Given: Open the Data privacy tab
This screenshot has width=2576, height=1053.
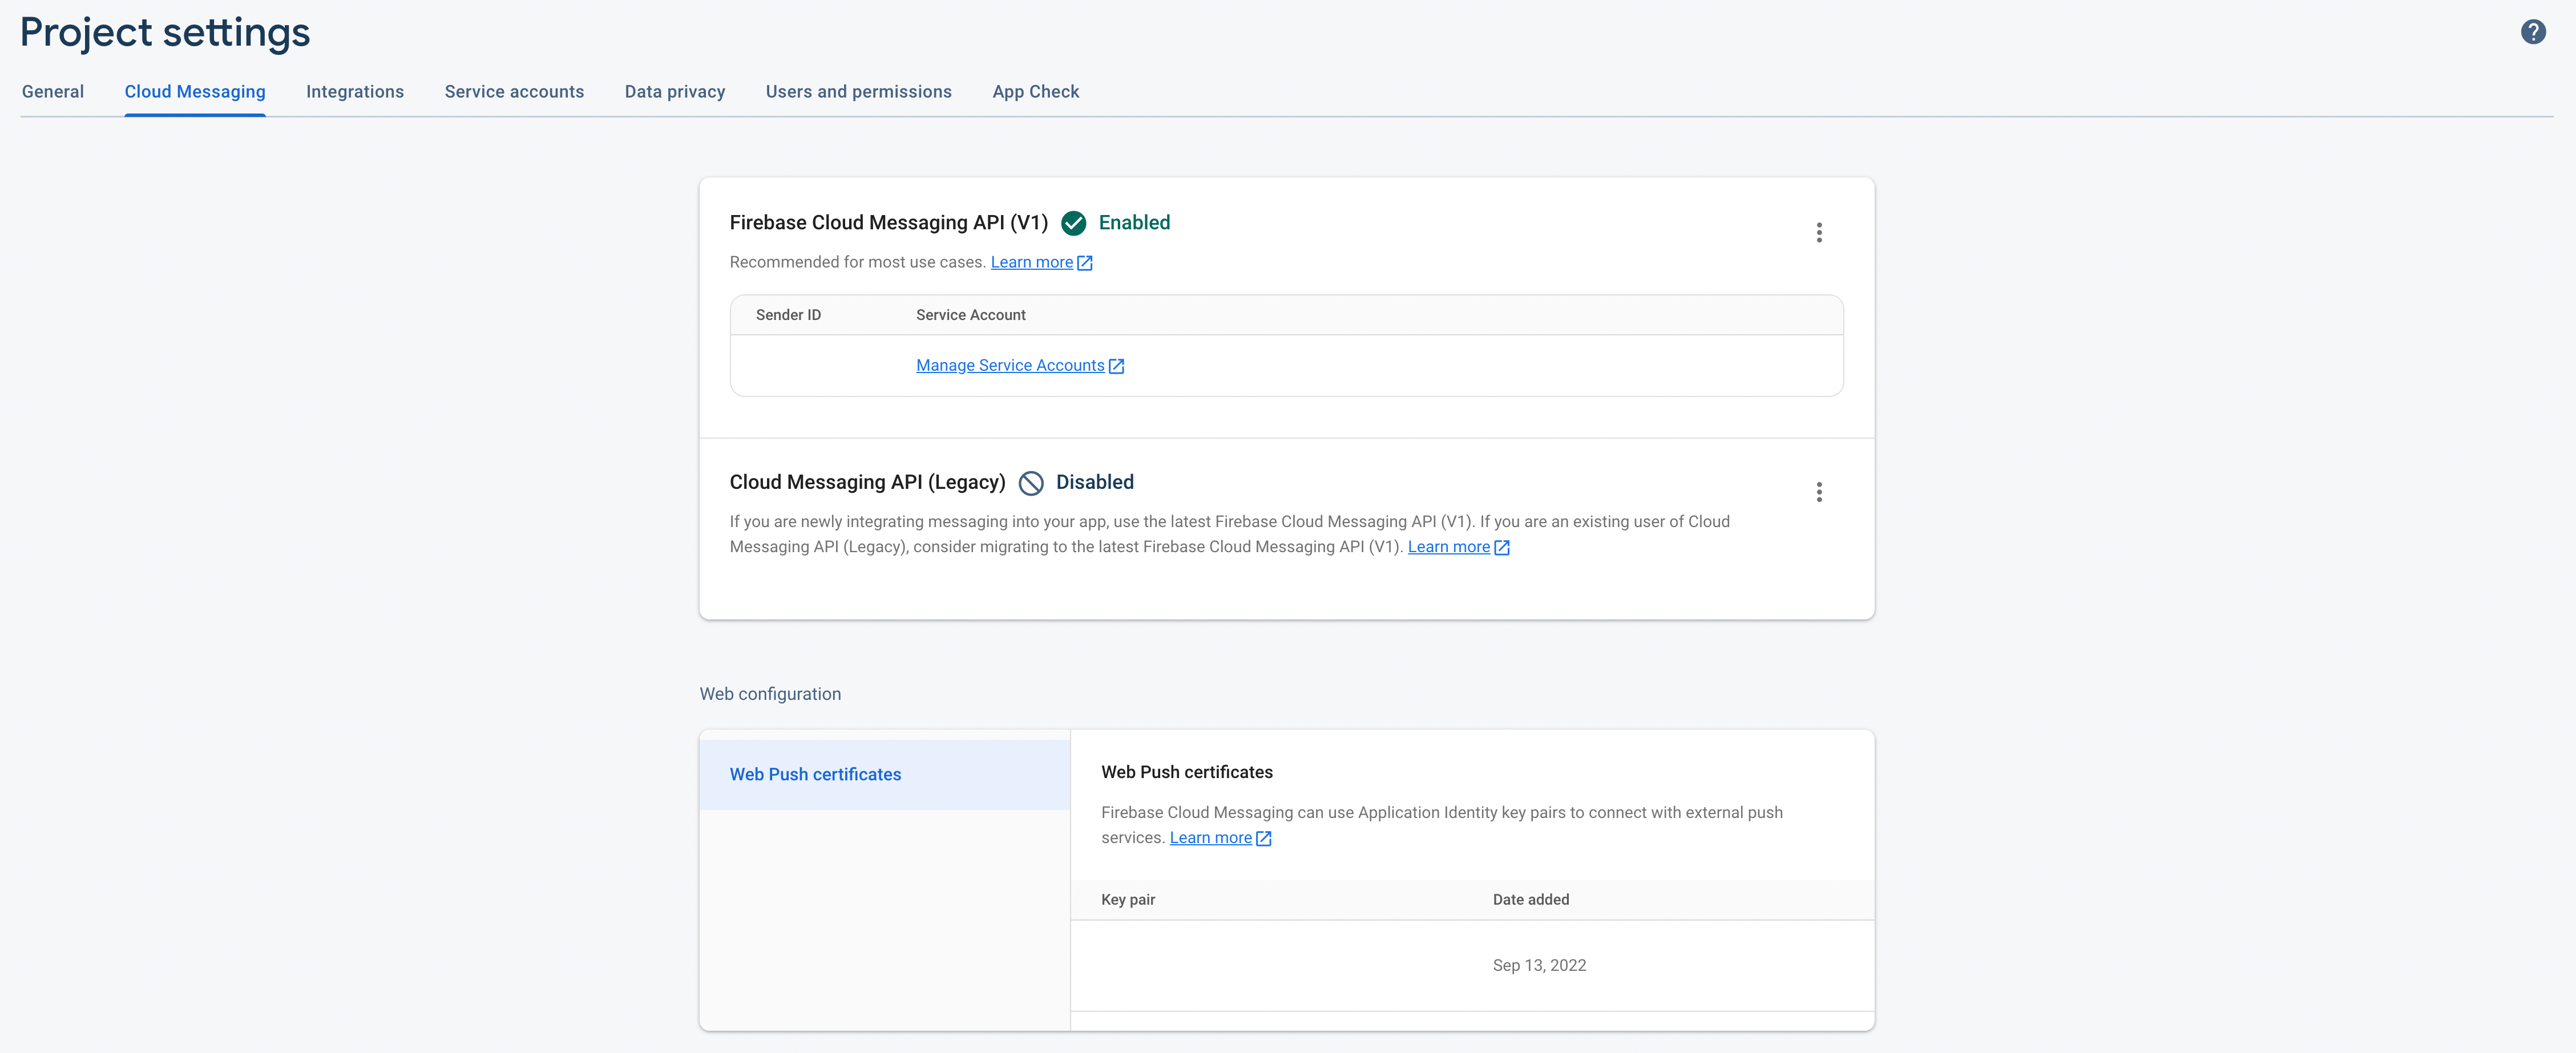Looking at the screenshot, I should click(x=675, y=92).
